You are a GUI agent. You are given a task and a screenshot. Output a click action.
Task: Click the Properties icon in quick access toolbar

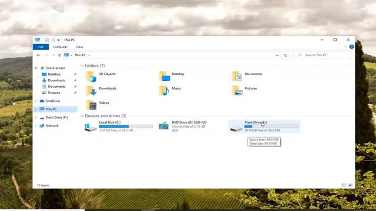pos(47,40)
